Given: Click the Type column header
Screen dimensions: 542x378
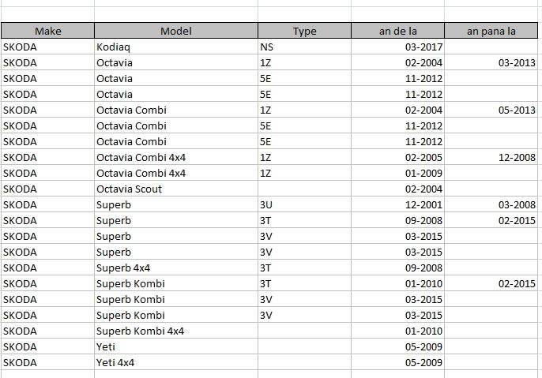Looking at the screenshot, I should (x=304, y=31).
